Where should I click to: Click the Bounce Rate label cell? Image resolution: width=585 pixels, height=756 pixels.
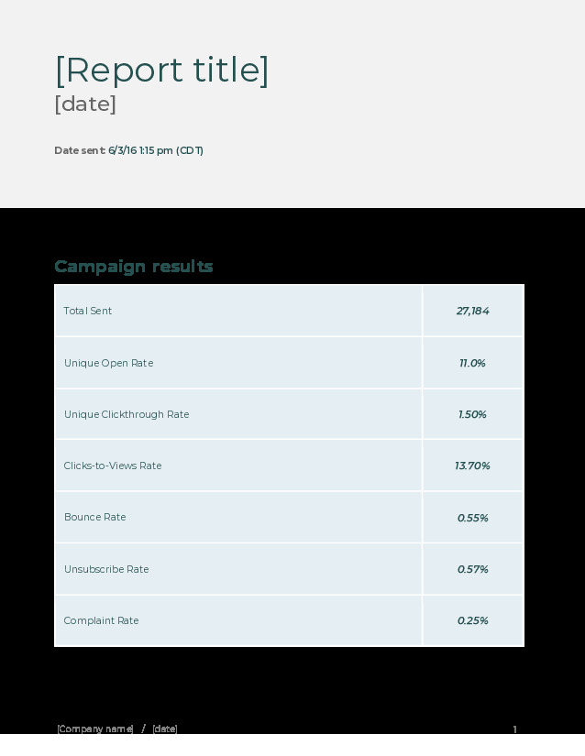(x=95, y=518)
